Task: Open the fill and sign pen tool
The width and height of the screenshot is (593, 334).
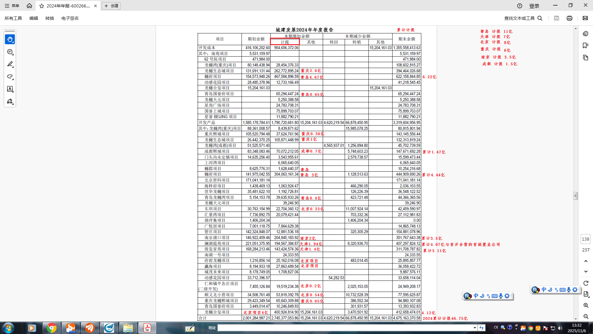Action: 10,101
